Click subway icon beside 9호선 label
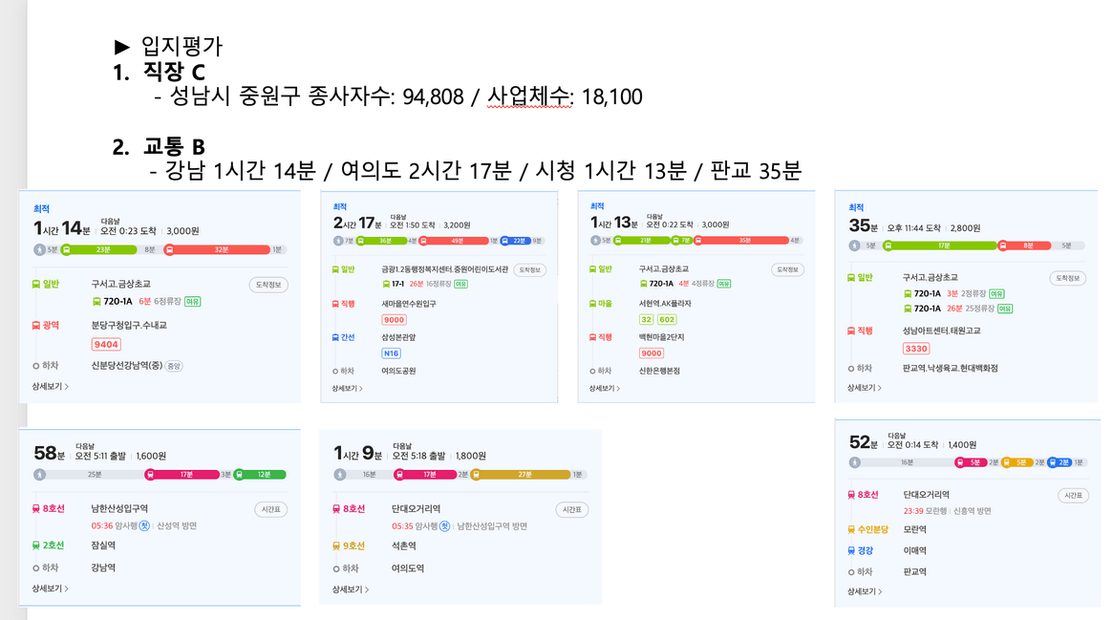The width and height of the screenshot is (1113, 620). click(x=337, y=546)
